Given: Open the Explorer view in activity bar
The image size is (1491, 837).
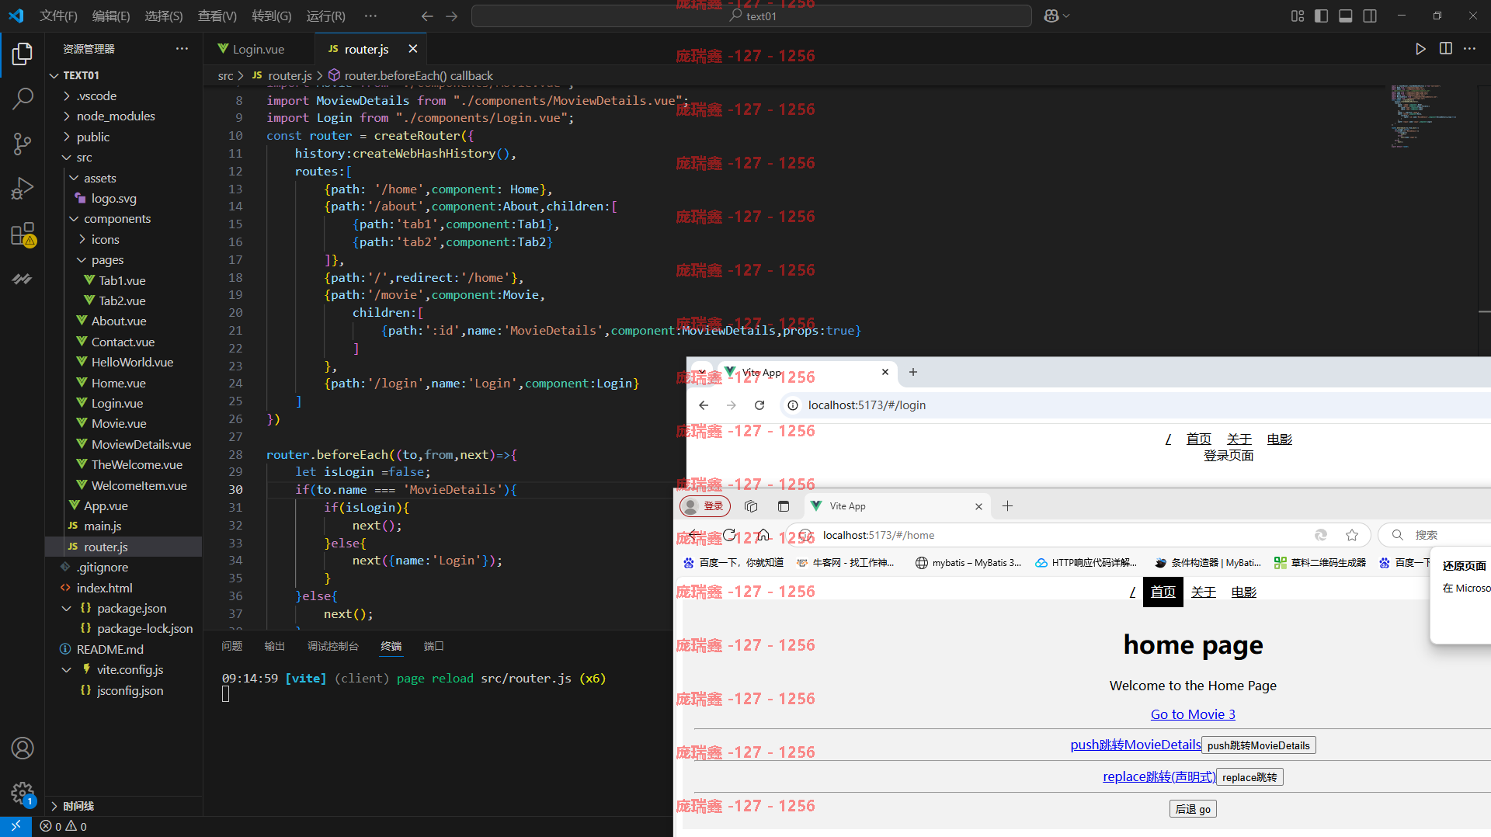Looking at the screenshot, I should point(23,54).
